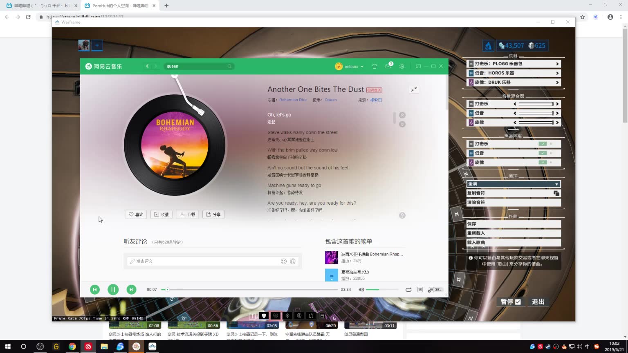The image size is (628, 353).
Task: Toggle the 暂停 checkbox in Warframe
Action: coord(518,302)
